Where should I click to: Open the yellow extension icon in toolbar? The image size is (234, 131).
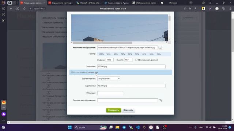tap(204, 9)
